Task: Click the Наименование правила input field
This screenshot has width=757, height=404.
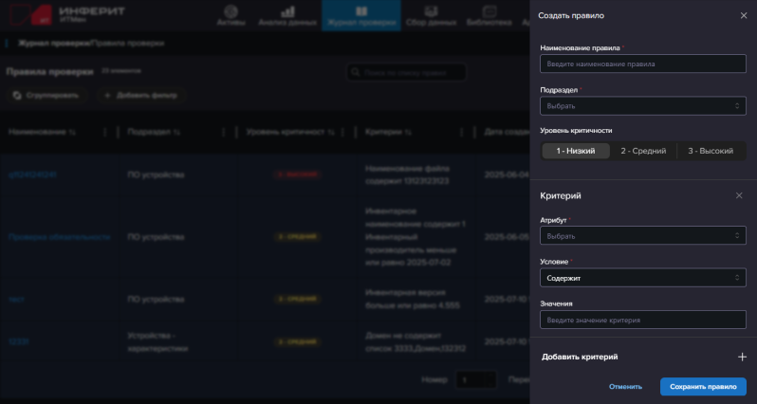Action: point(642,64)
